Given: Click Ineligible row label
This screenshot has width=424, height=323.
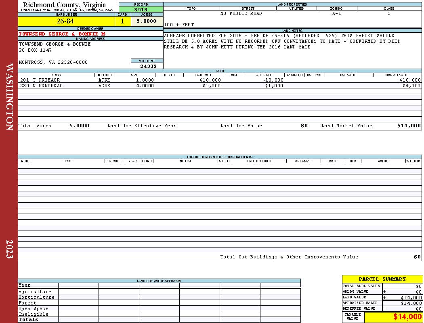Looking at the screenshot, I should click(33, 315).
